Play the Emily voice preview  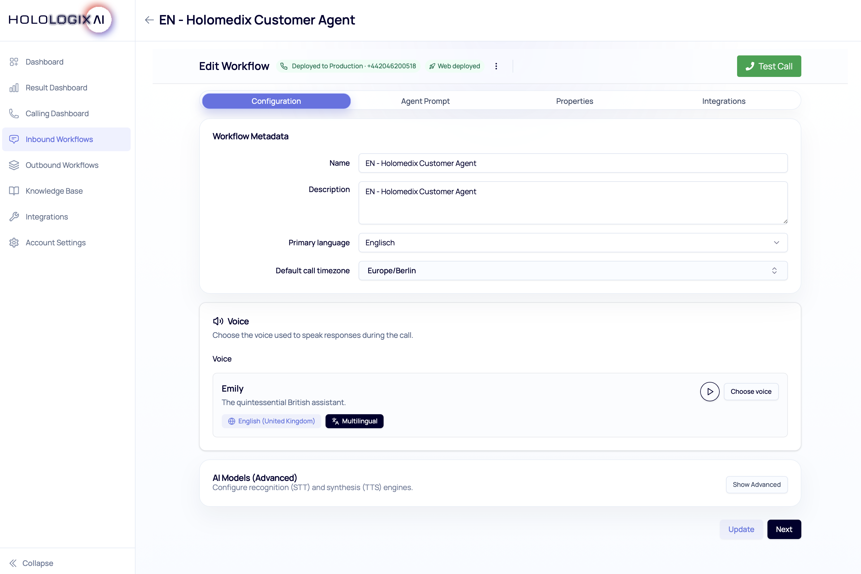pos(710,392)
